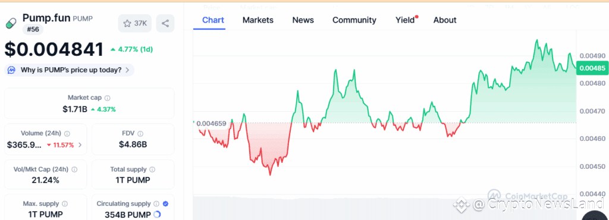Expand 'Why is PUMP's price up today?'
Image resolution: width=609 pixels, height=220 pixels.
tap(69, 70)
